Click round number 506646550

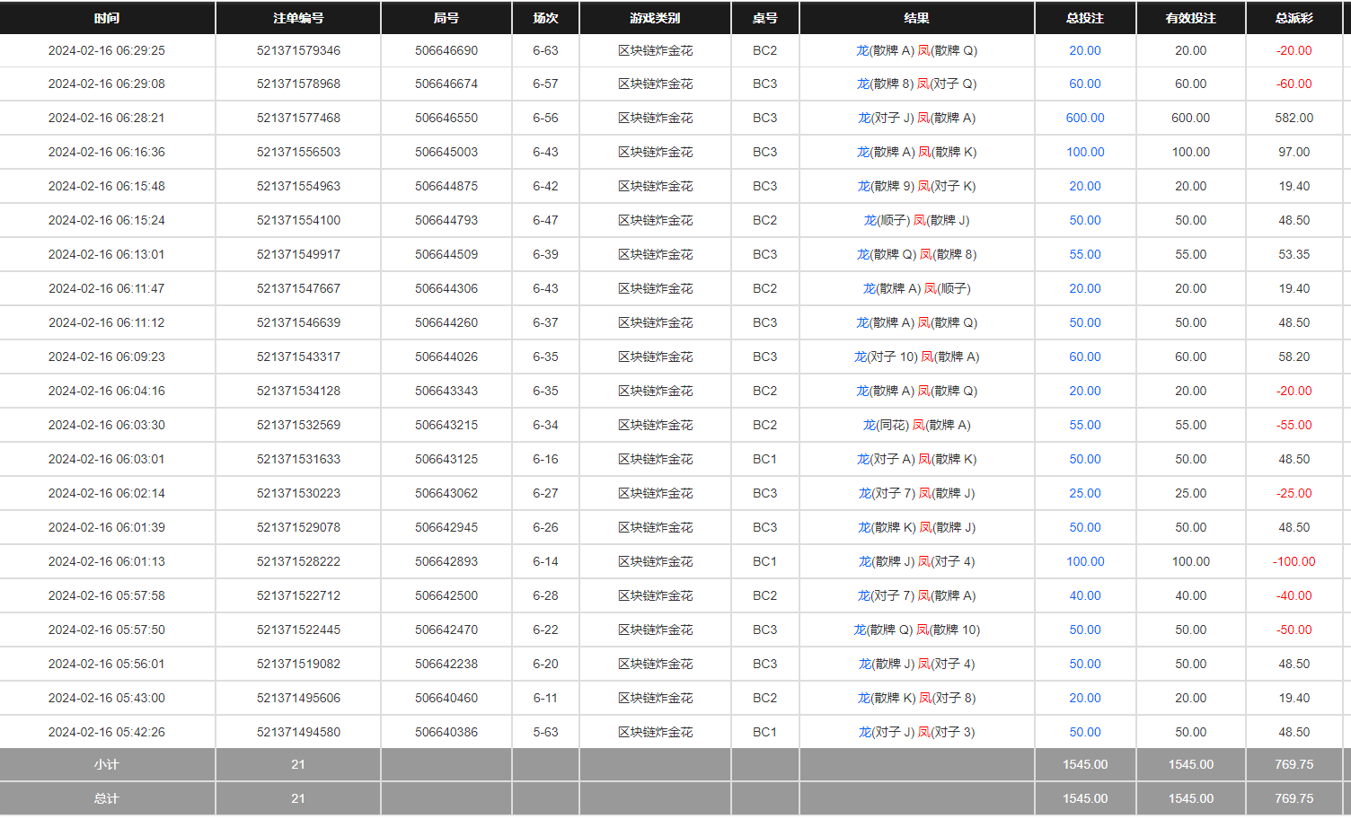[x=446, y=118]
